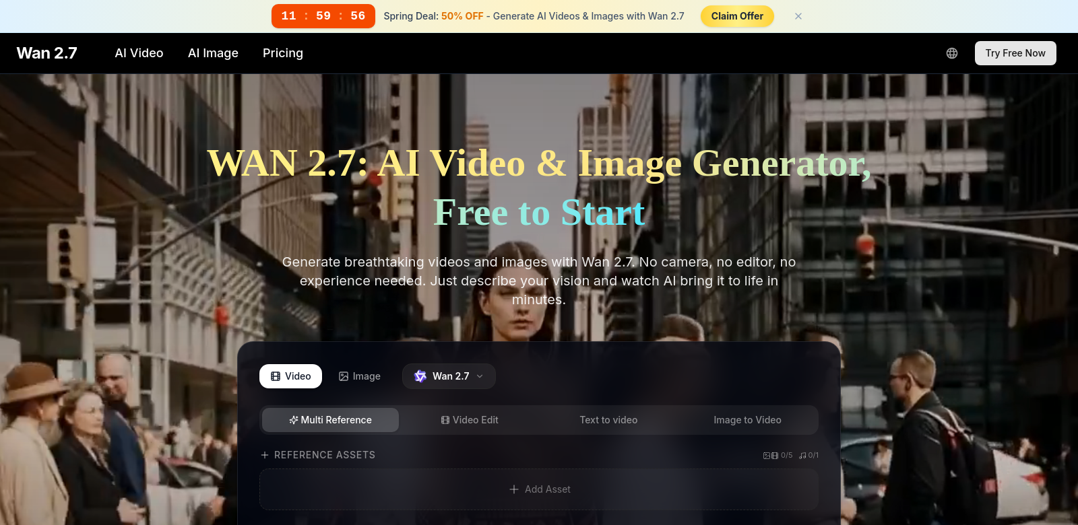Go to the Pricing page
1078x525 pixels.
pos(283,53)
